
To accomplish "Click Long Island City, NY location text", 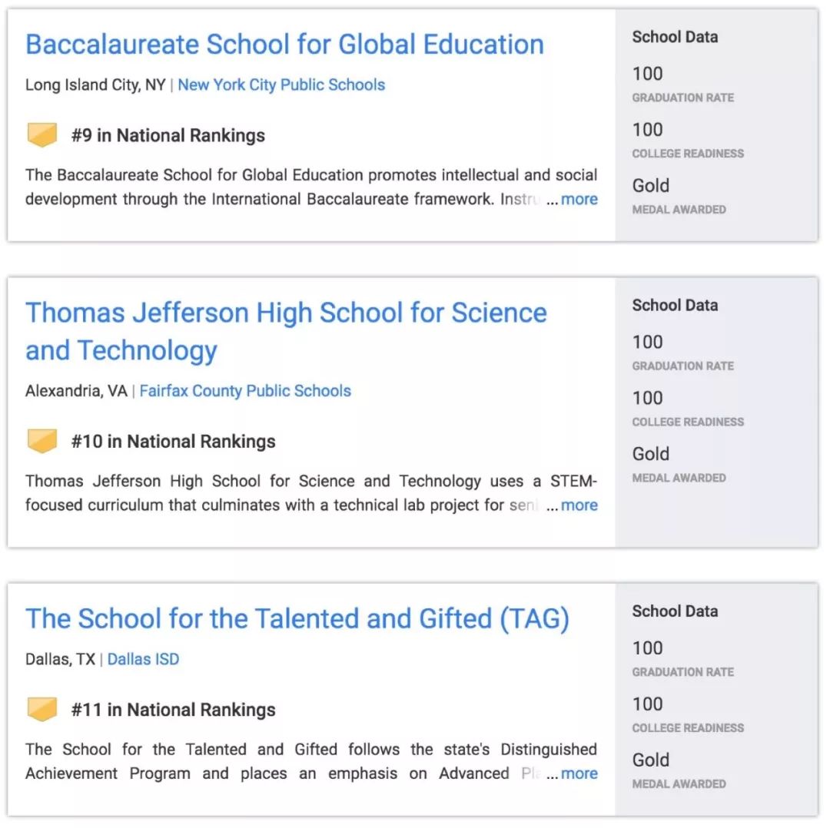I will [x=95, y=85].
